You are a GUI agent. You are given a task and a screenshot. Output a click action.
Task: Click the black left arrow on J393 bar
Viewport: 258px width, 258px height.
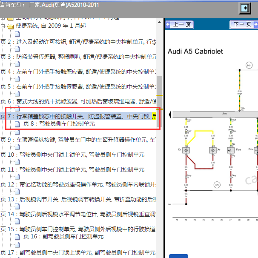[x=170, y=115]
